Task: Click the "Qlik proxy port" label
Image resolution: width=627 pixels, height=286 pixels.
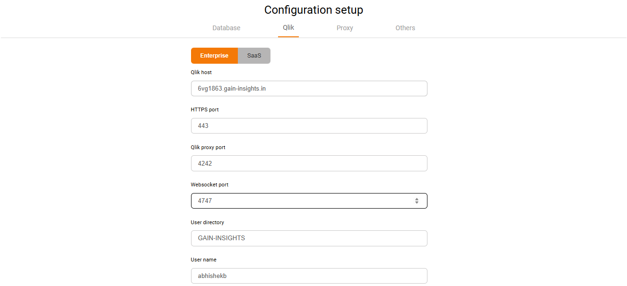Action: (208, 147)
